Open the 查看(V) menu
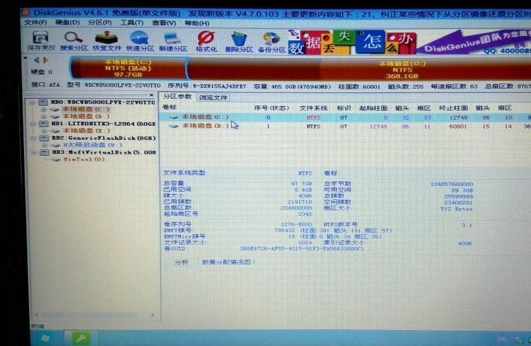The width and height of the screenshot is (531, 346). 164,23
